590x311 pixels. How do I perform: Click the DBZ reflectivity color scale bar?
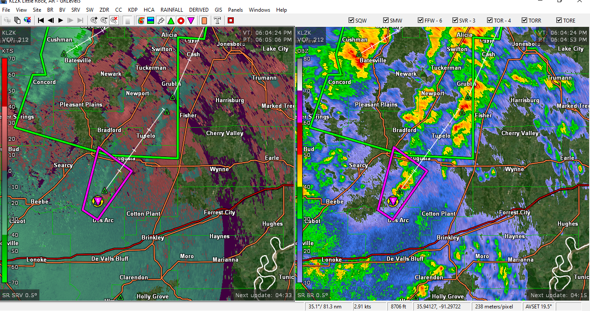(x=300, y=170)
